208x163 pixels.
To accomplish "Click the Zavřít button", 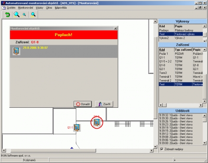I will [x=104, y=104].
